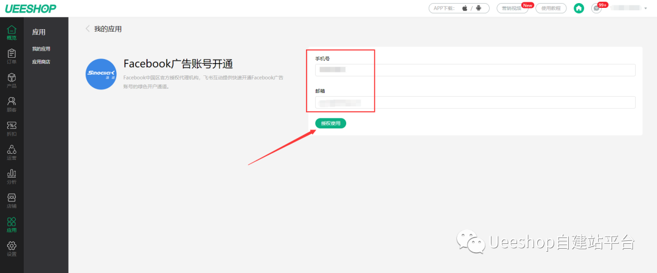The width and height of the screenshot is (657, 273).
Task: Click the Android app download icon
Action: click(x=479, y=8)
